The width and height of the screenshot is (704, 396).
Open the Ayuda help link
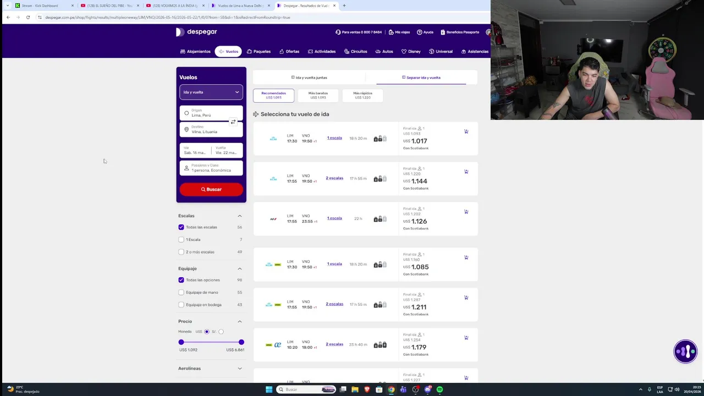tap(425, 32)
